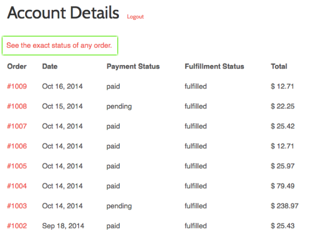Open order #1009 details
The height and width of the screenshot is (251, 314).
point(17,86)
